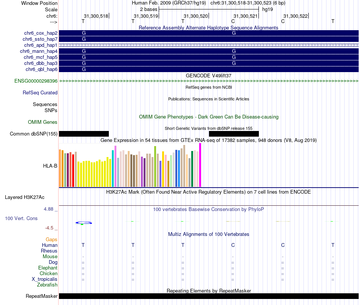Click the Common dbSNP(155) label

tap(34, 134)
